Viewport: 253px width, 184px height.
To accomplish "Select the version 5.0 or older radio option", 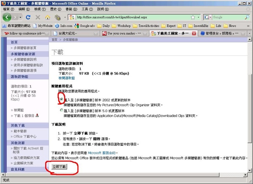I will [x=62, y=110].
